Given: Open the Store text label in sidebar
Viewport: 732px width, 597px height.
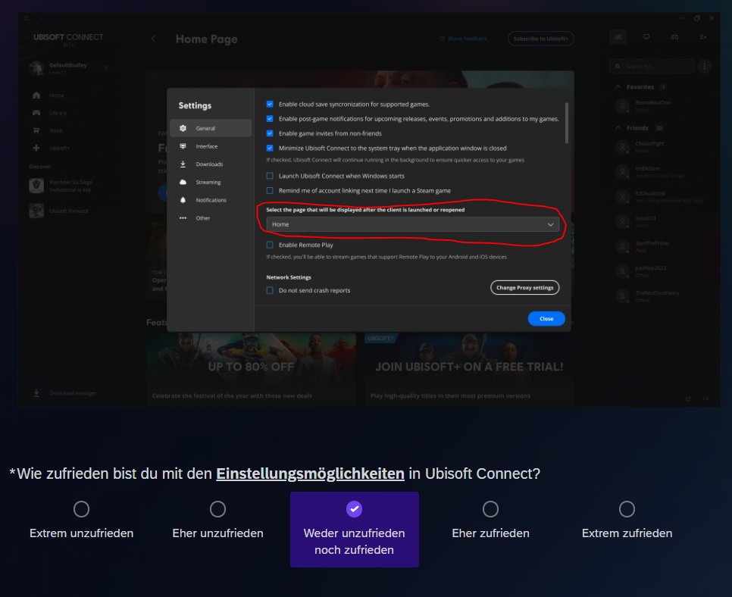Looking at the screenshot, I should [x=55, y=131].
